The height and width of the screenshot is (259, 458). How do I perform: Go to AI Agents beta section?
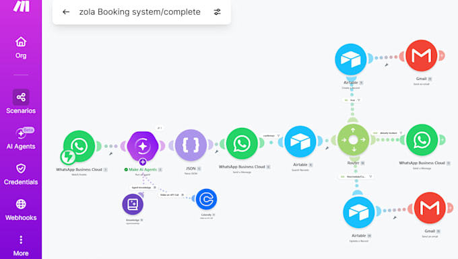21,139
